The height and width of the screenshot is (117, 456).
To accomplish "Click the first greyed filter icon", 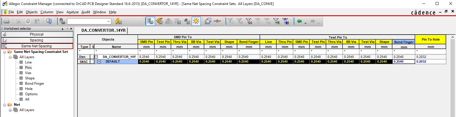I will (230, 21).
